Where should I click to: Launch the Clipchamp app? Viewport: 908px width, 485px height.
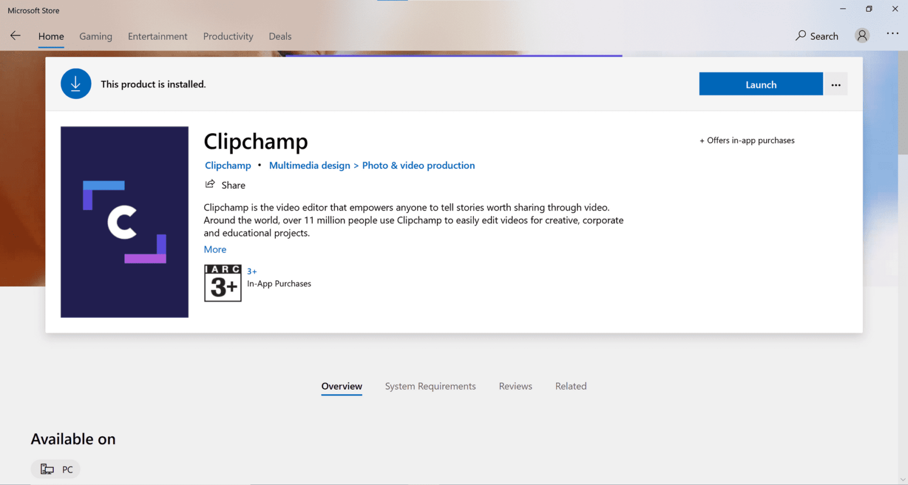click(x=761, y=84)
